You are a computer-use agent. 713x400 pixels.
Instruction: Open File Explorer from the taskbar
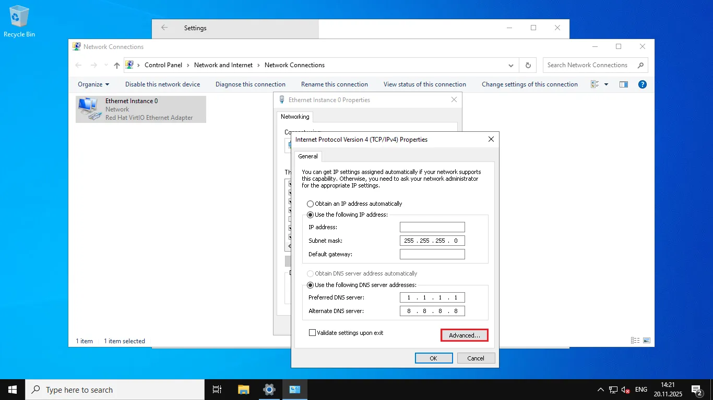click(x=243, y=390)
